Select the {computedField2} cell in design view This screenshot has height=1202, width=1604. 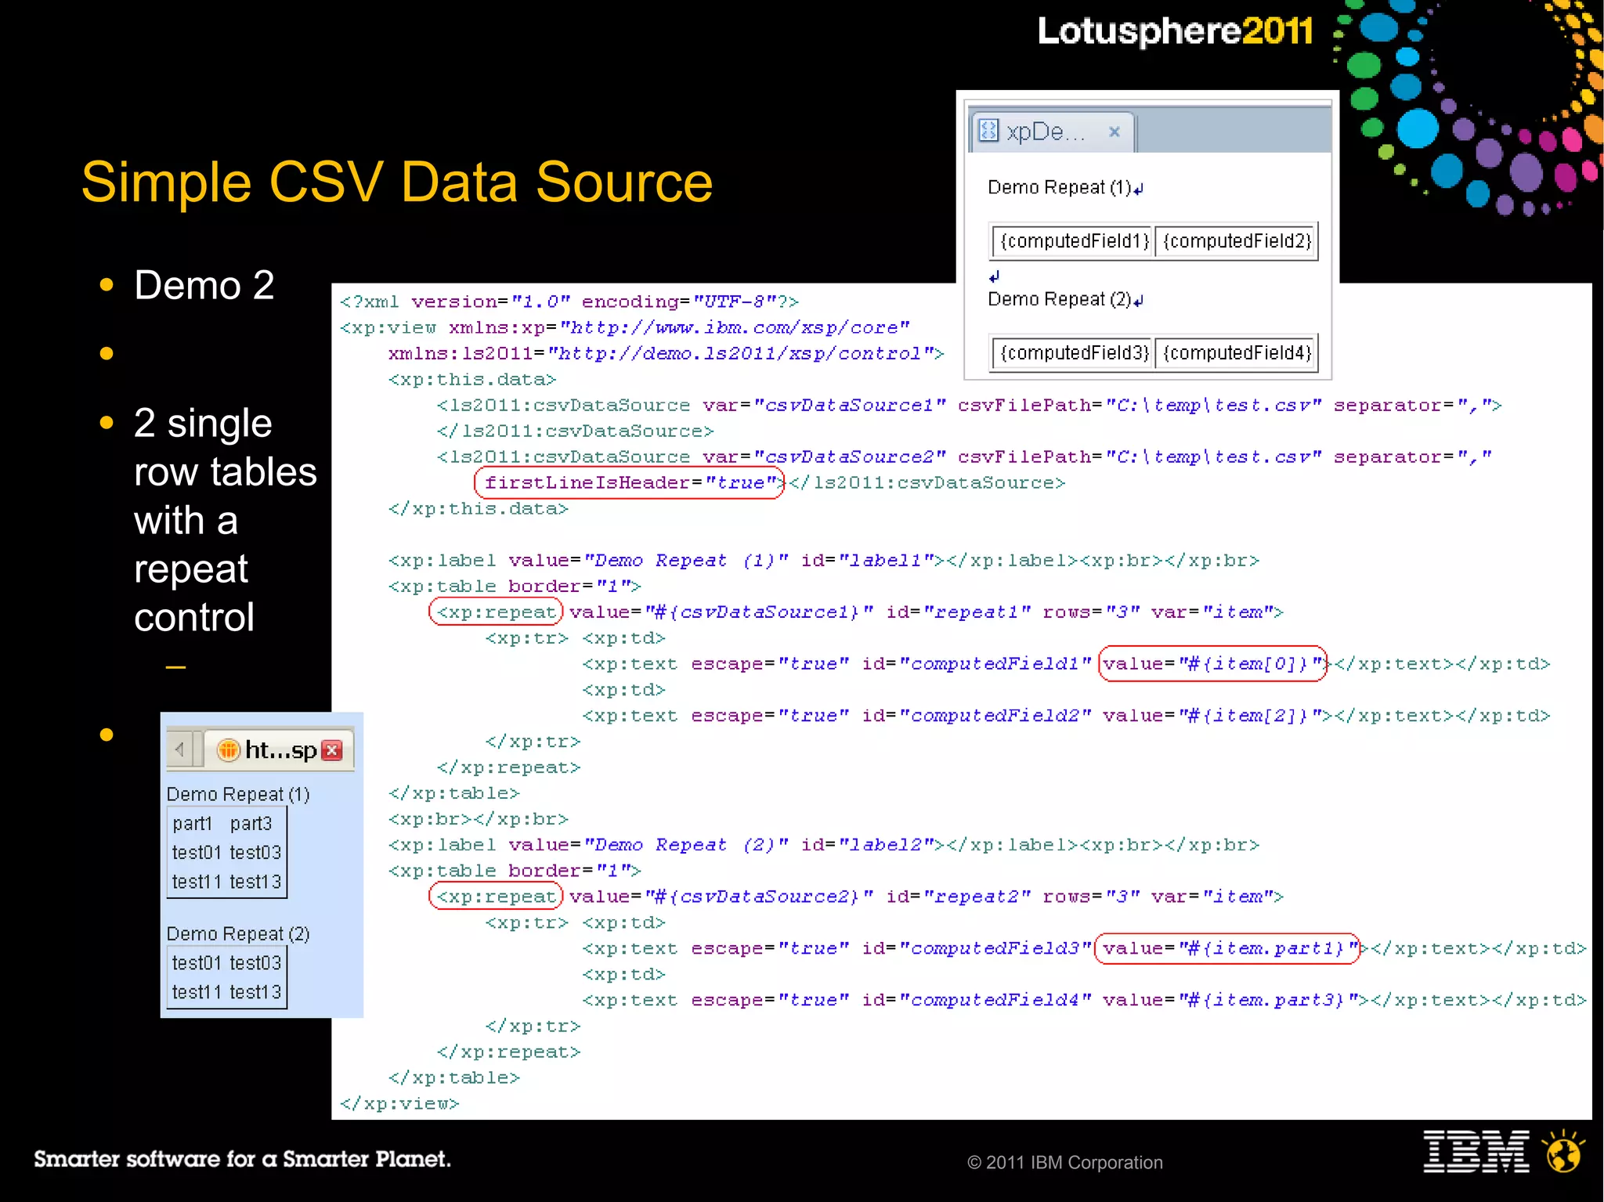coord(1236,240)
